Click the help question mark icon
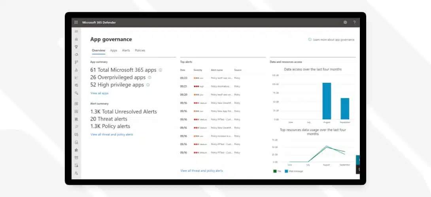This screenshot has height=197, width=431. pos(354,22)
